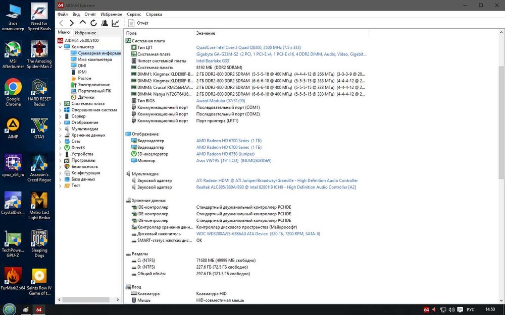Open the Intel Bearlake G33 link
The width and height of the screenshot is (505, 315).
pyautogui.click(x=213, y=61)
